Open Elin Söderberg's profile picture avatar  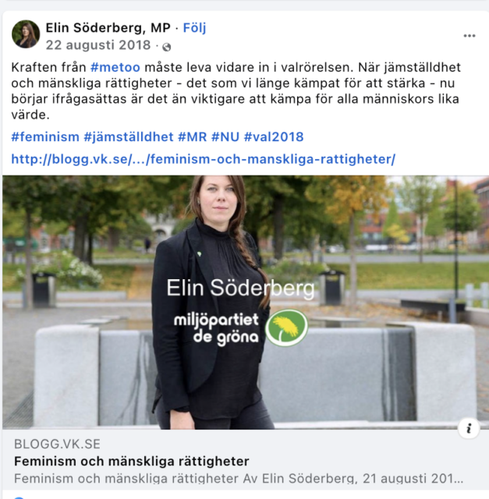(x=26, y=34)
